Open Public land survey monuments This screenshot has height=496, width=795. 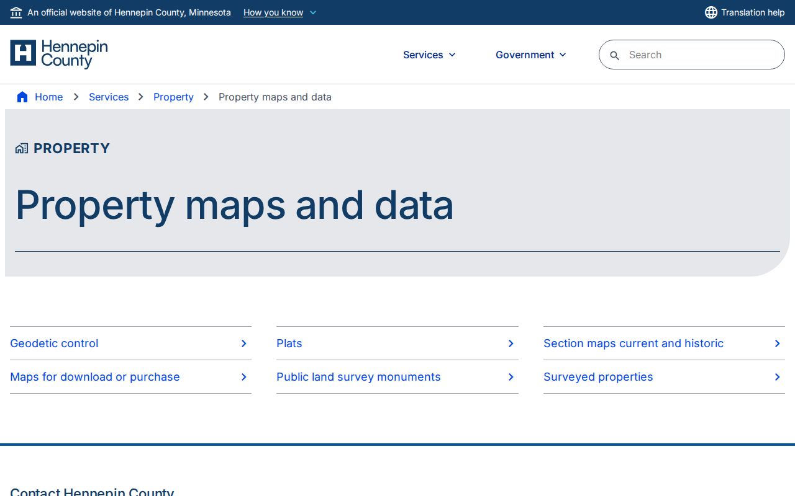tap(397, 377)
